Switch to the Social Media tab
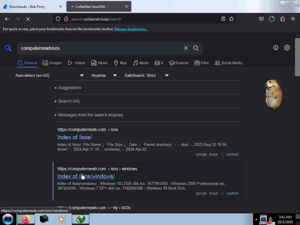 click(x=228, y=63)
